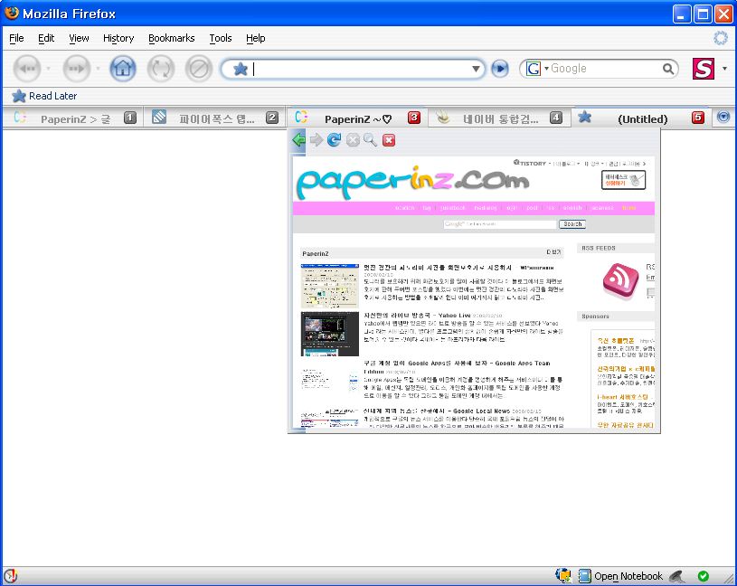
Task: Switch to the (Untitled) tab
Action: click(641, 118)
